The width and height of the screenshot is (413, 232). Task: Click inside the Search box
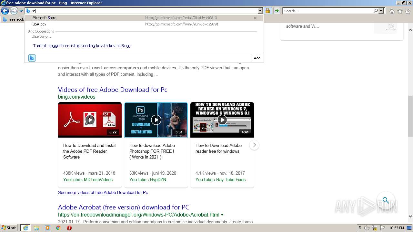(327, 11)
